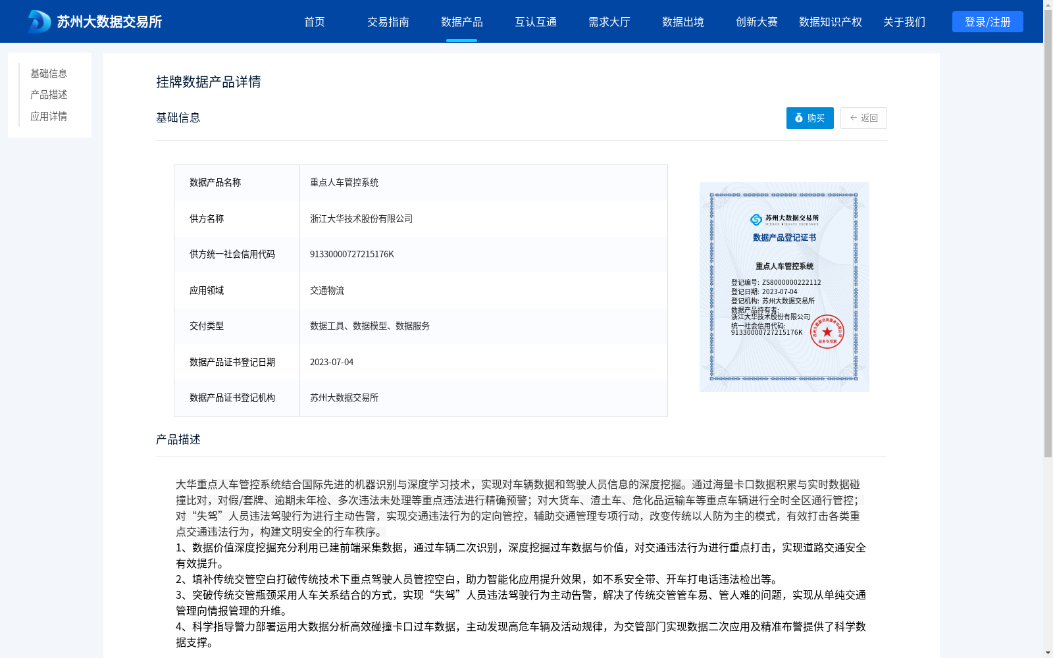The image size is (1053, 658).
Task: Select application field value 交通物流
Action: pos(327,290)
